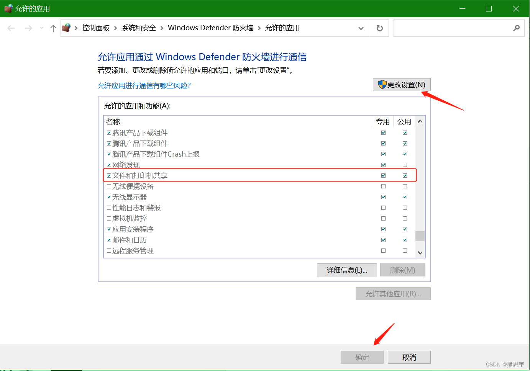This screenshot has height=371, width=530.
Task: Expand the address bar history dropdown
Action: [361, 28]
